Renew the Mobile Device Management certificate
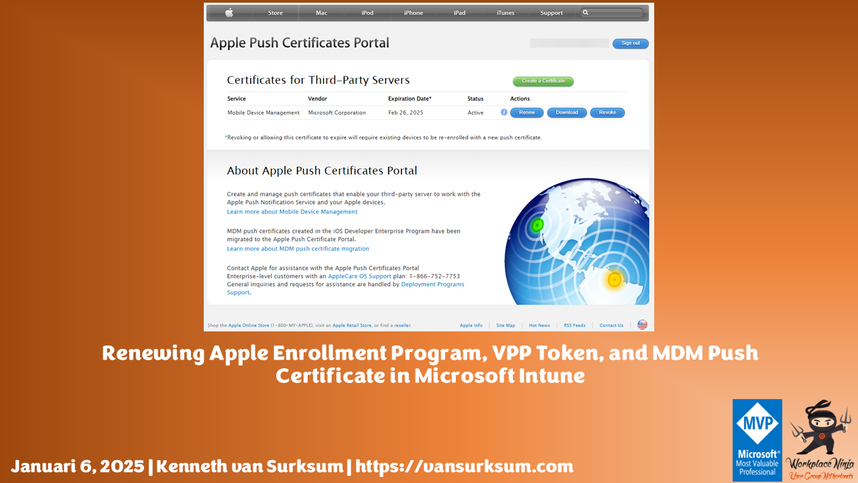This screenshot has width=858, height=483. 527,113
